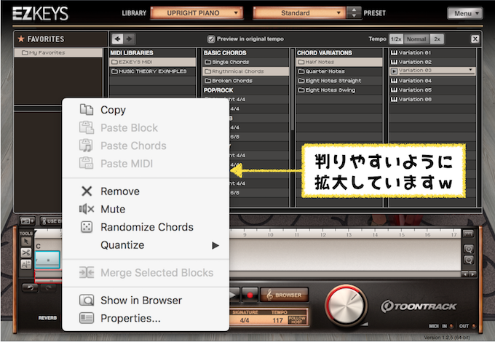The image size is (495, 342).
Task: Toggle Follow Host tempo button
Action: (x=297, y=320)
